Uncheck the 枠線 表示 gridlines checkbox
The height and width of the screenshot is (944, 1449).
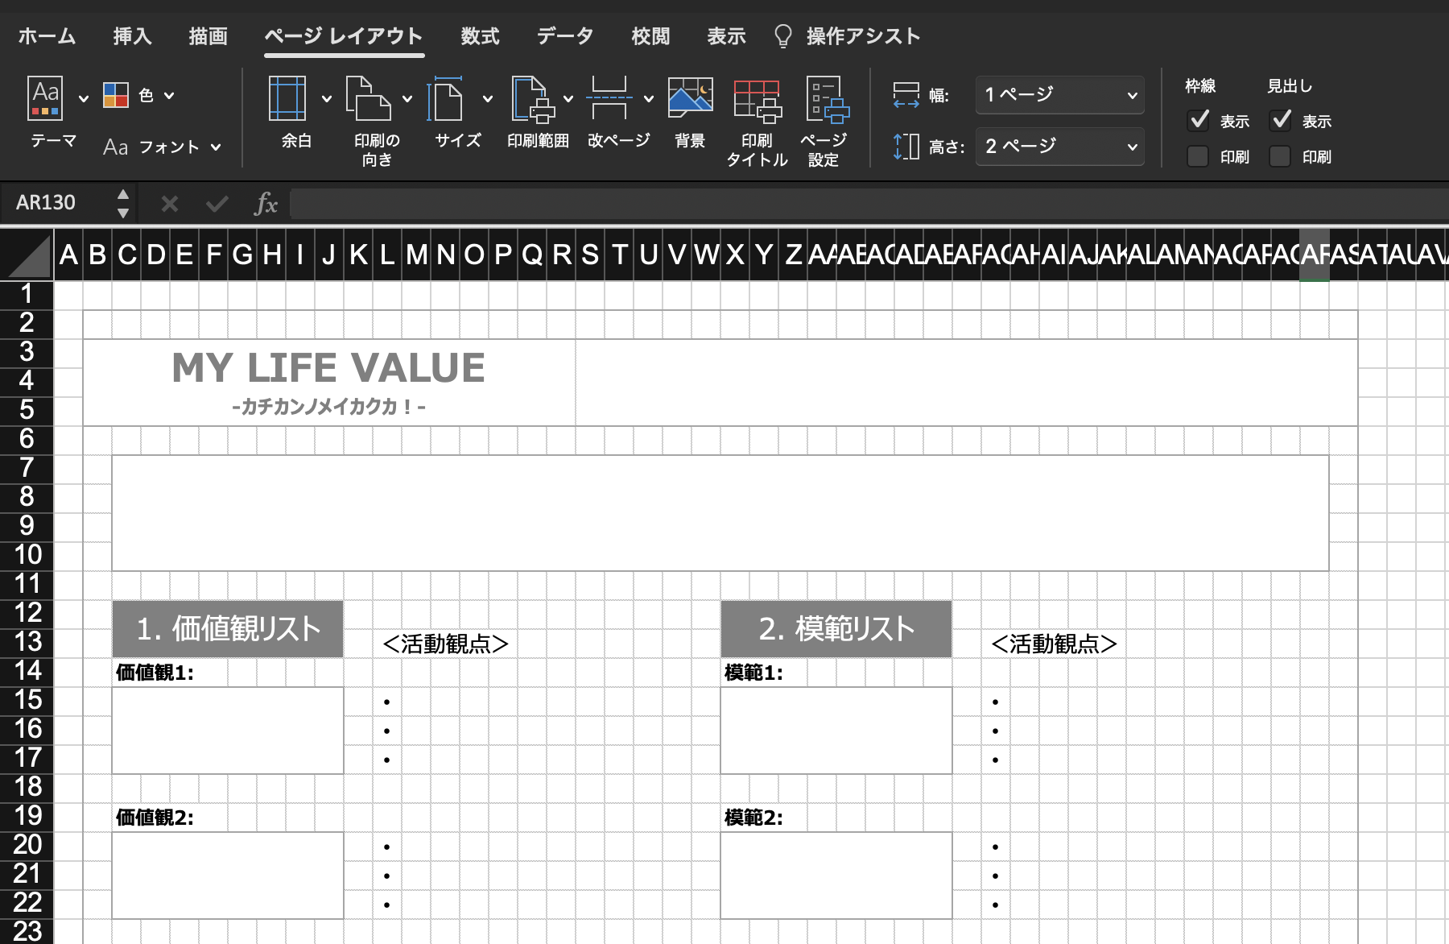[x=1199, y=121]
